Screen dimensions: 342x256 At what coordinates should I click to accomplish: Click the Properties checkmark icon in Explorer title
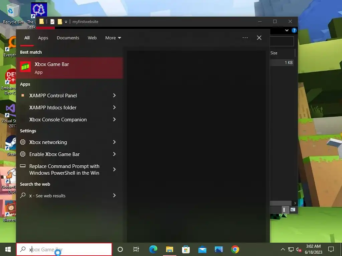click(52, 22)
